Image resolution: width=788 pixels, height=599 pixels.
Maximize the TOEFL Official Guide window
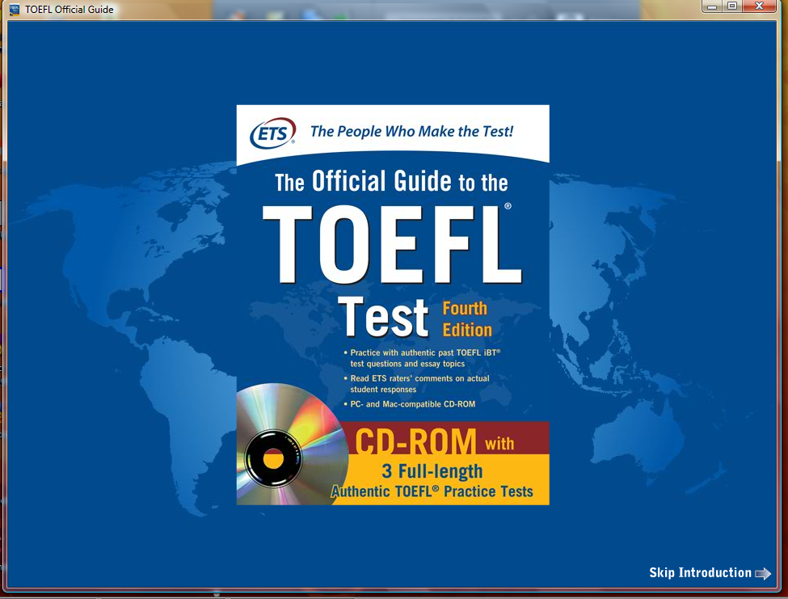point(732,6)
